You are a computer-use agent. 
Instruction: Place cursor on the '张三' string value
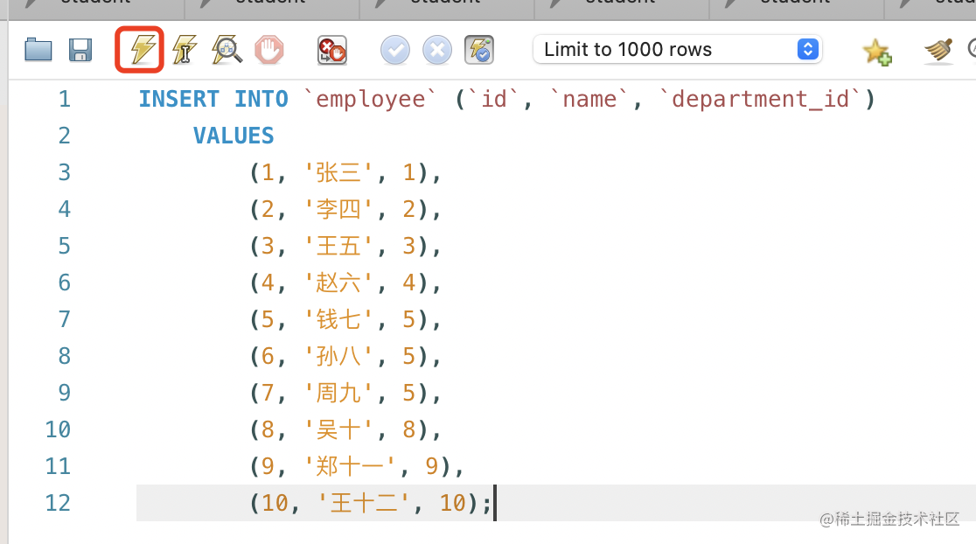pyautogui.click(x=338, y=172)
